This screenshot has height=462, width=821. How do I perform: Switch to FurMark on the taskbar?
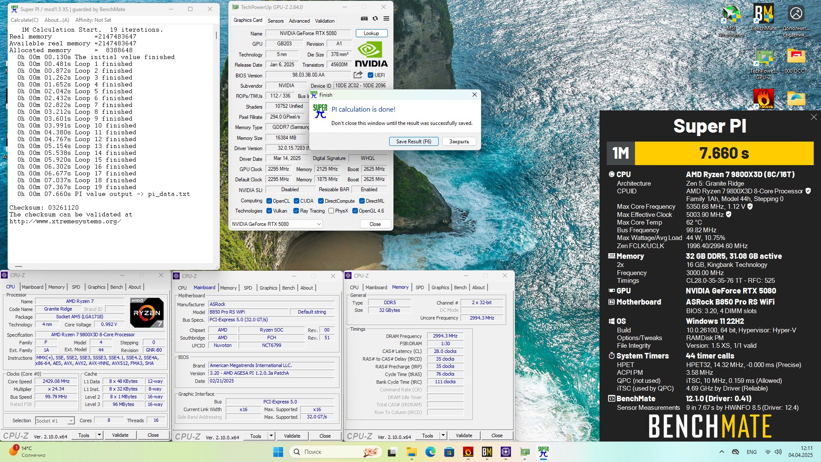click(x=468, y=452)
